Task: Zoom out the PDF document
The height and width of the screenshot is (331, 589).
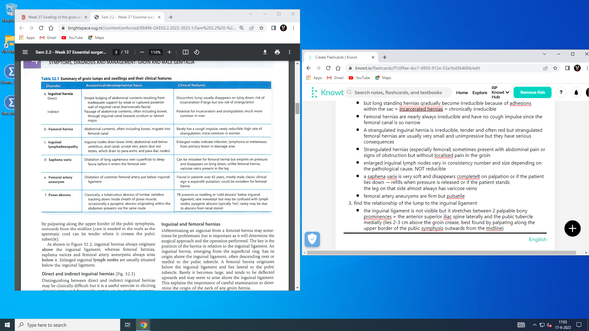Action: [x=142, y=52]
